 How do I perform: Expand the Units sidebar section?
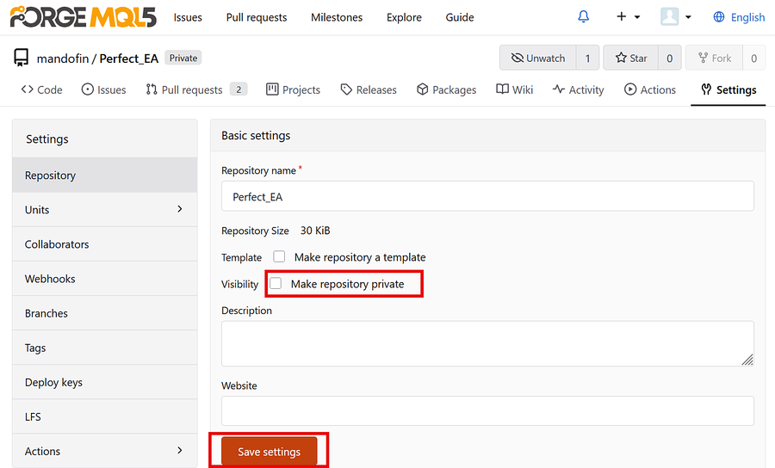tap(105, 210)
